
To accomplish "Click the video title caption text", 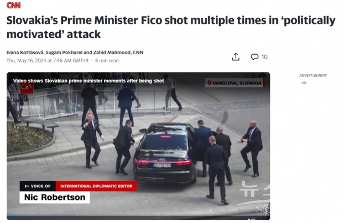I will click(x=89, y=81).
